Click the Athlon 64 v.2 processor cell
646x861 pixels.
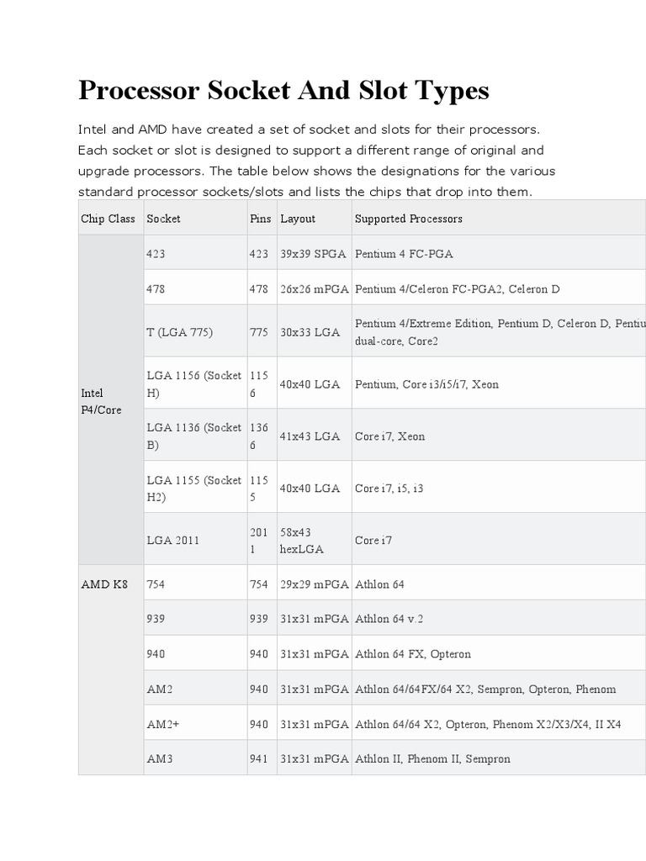(389, 619)
